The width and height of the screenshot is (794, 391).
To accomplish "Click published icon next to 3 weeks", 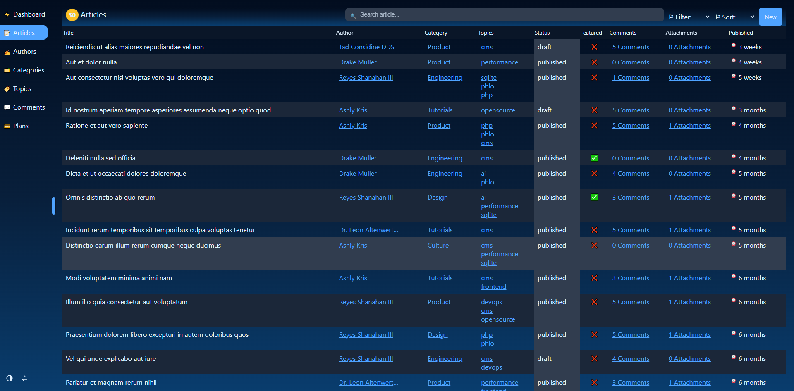I will coord(734,45).
